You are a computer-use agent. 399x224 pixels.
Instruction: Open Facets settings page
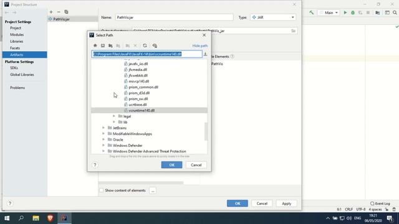point(15,48)
